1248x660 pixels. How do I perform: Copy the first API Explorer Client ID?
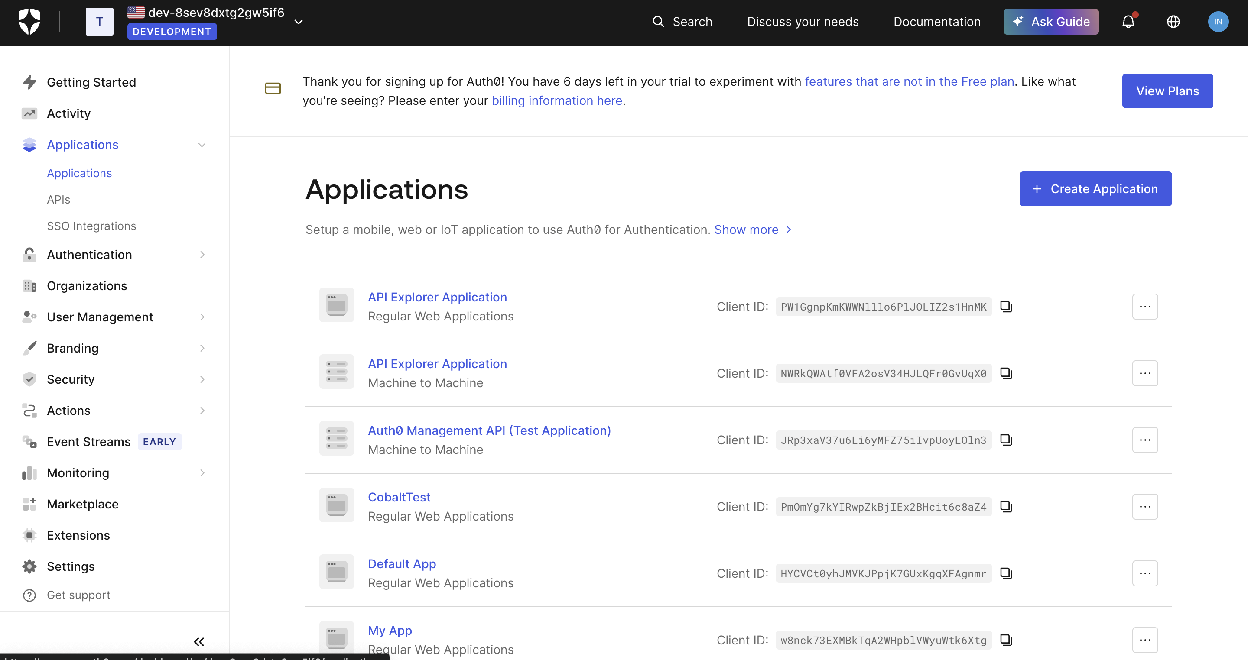click(x=1006, y=307)
